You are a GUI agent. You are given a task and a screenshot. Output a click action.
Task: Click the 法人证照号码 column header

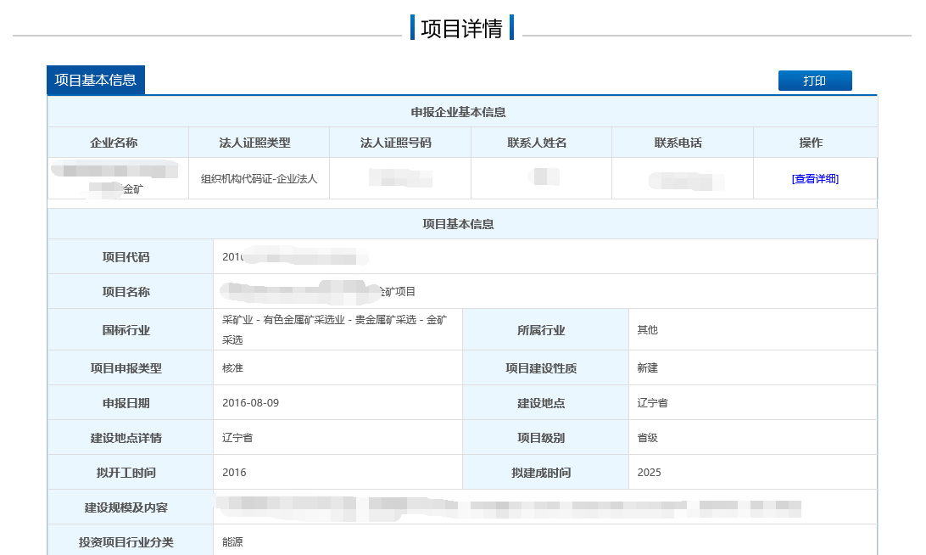400,143
